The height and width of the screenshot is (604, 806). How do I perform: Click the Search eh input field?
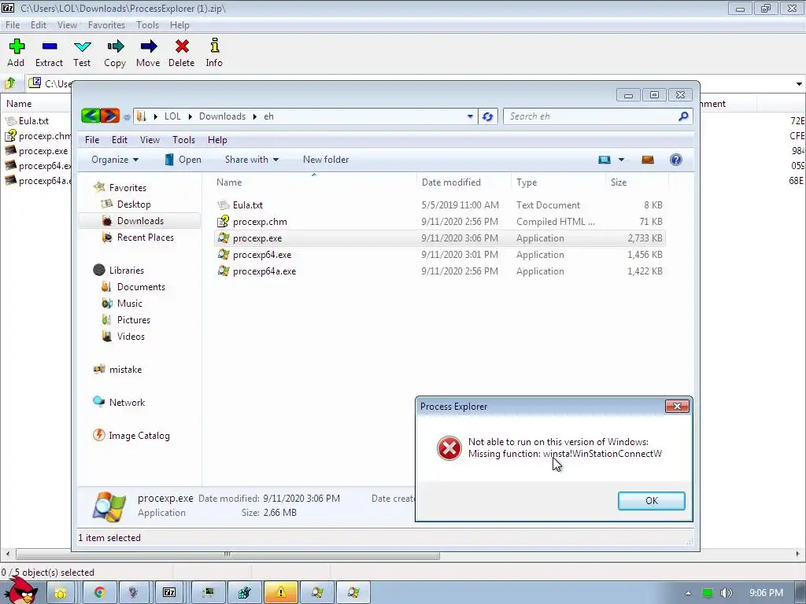coord(591,116)
